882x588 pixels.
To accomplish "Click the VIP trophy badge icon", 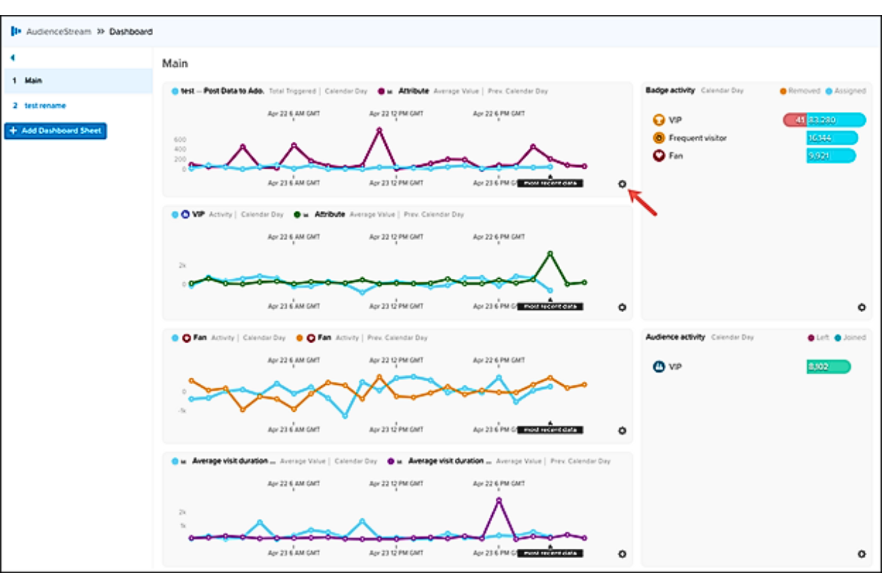I will click(659, 120).
